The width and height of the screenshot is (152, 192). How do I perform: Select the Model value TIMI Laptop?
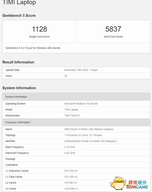[x=71, y=110]
